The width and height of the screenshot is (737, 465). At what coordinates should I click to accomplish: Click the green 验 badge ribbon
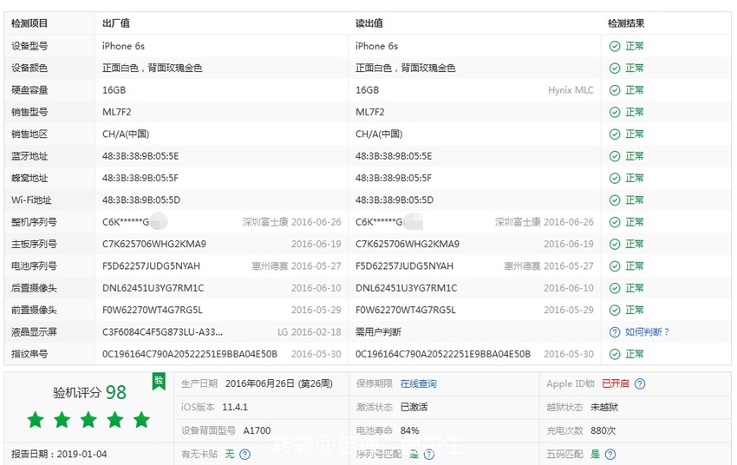coord(159,381)
